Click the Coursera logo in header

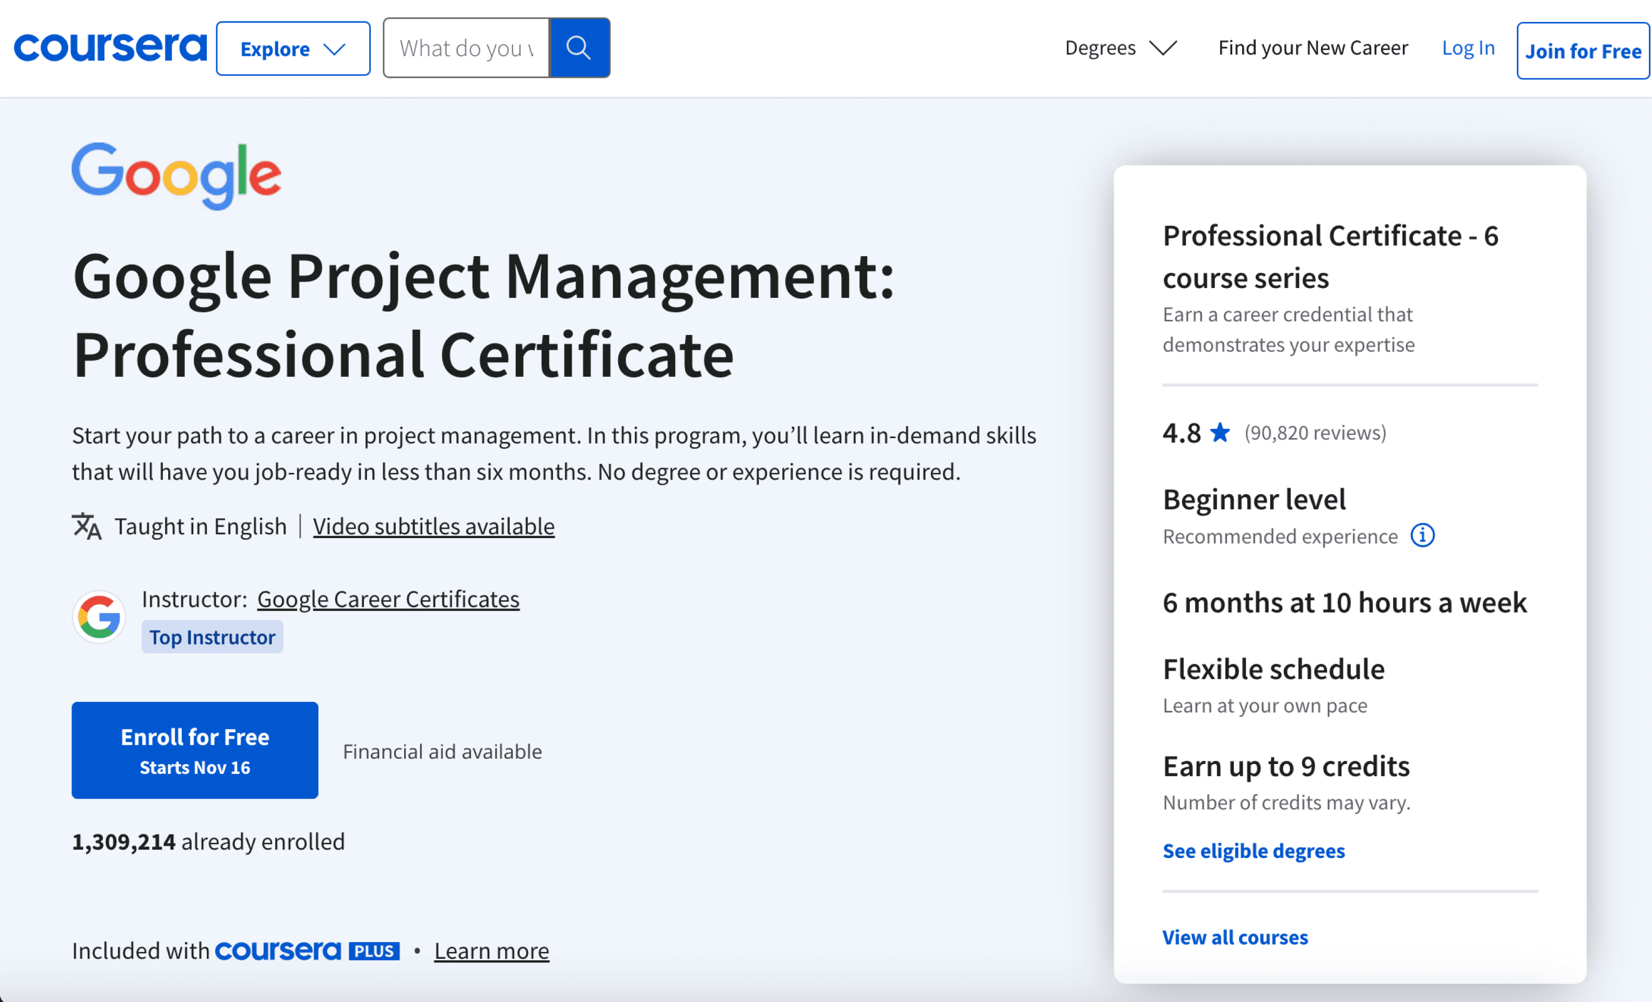point(110,47)
